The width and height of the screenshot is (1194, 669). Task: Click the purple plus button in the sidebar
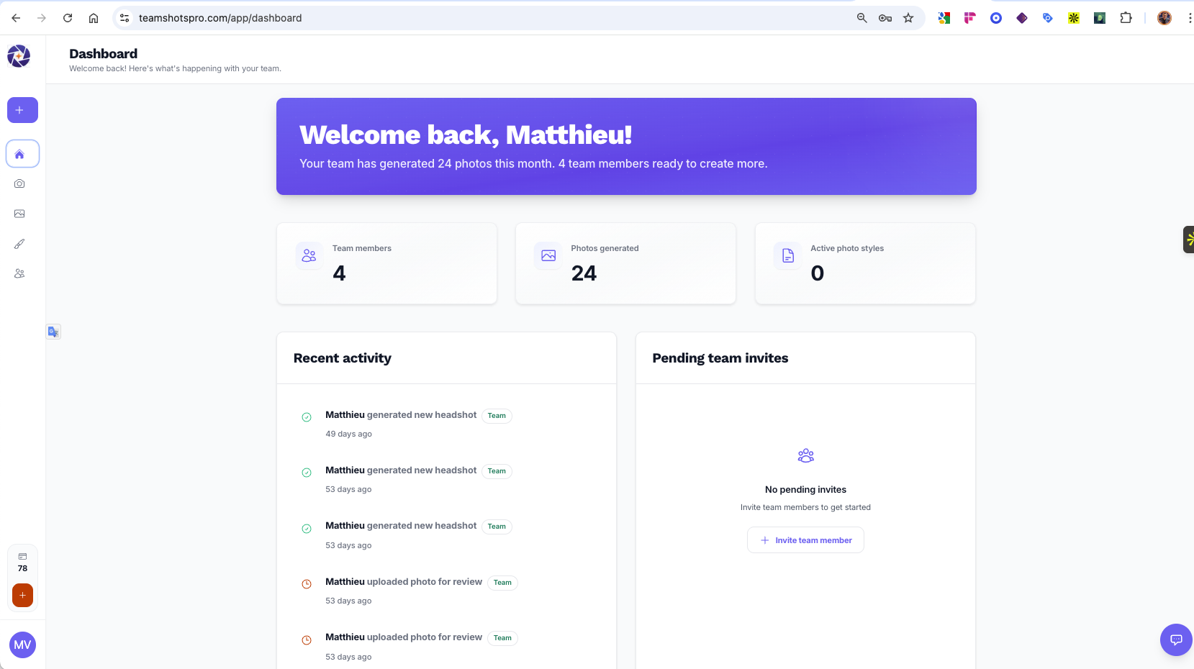click(x=22, y=110)
